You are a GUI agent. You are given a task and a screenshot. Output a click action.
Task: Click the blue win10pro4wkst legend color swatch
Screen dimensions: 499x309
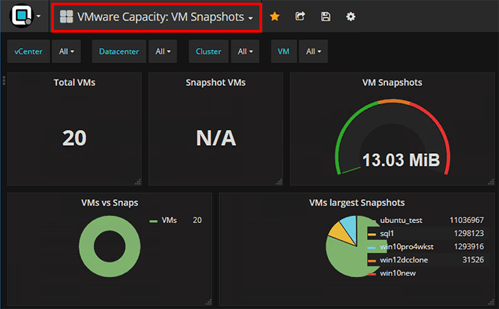coord(372,248)
